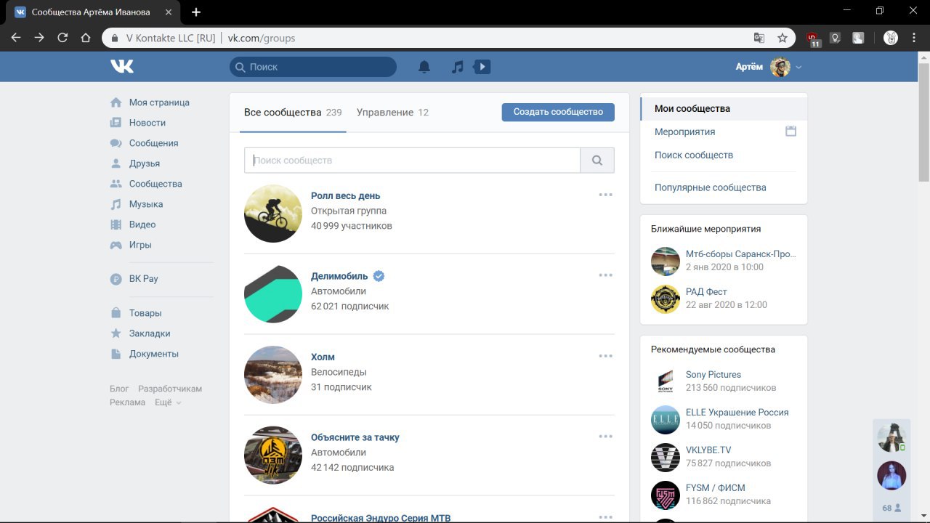Click the Ролл весь день cyclist avatar
Screen dimensions: 930x523
point(272,213)
